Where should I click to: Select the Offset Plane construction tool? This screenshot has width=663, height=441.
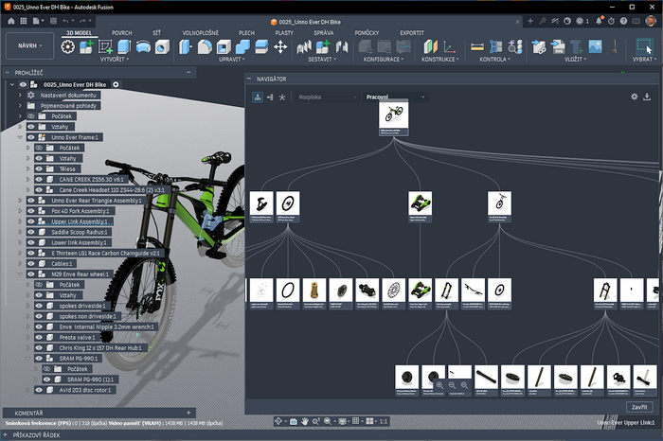[x=430, y=46]
